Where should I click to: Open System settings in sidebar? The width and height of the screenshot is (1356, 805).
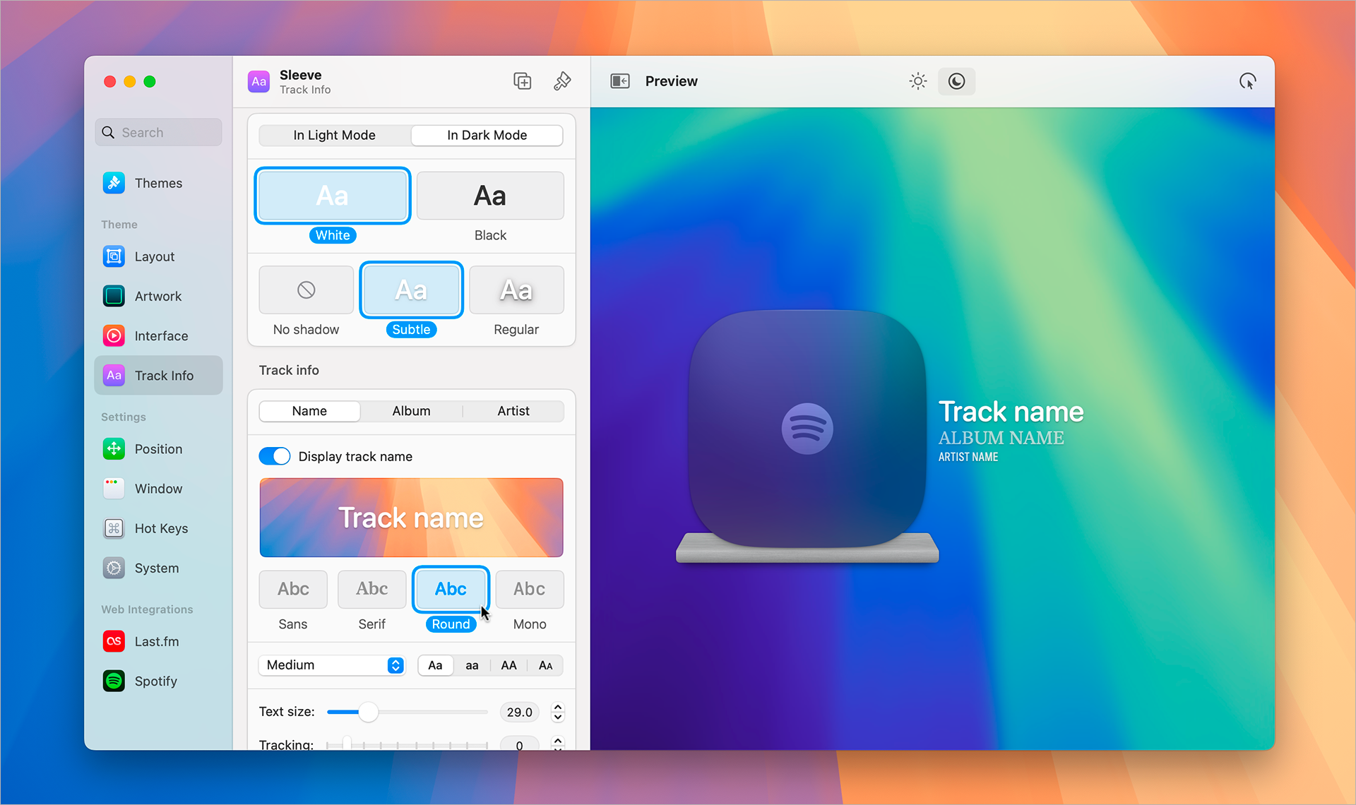pos(158,567)
